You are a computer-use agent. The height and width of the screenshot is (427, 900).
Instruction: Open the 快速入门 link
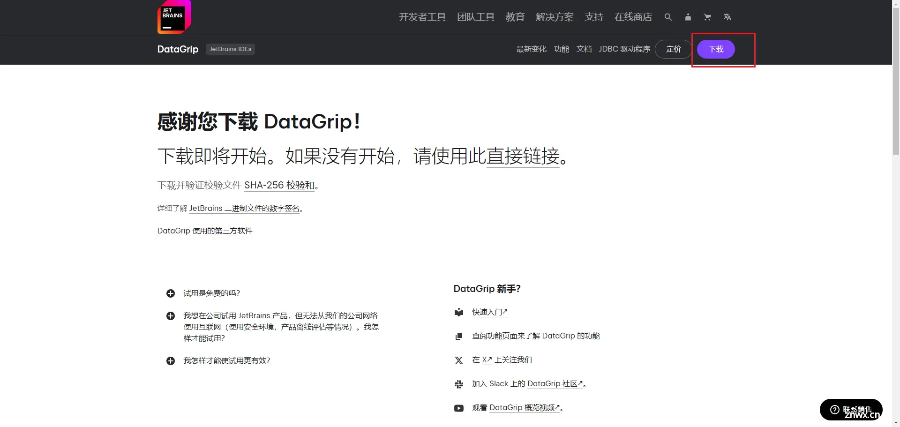click(x=490, y=312)
